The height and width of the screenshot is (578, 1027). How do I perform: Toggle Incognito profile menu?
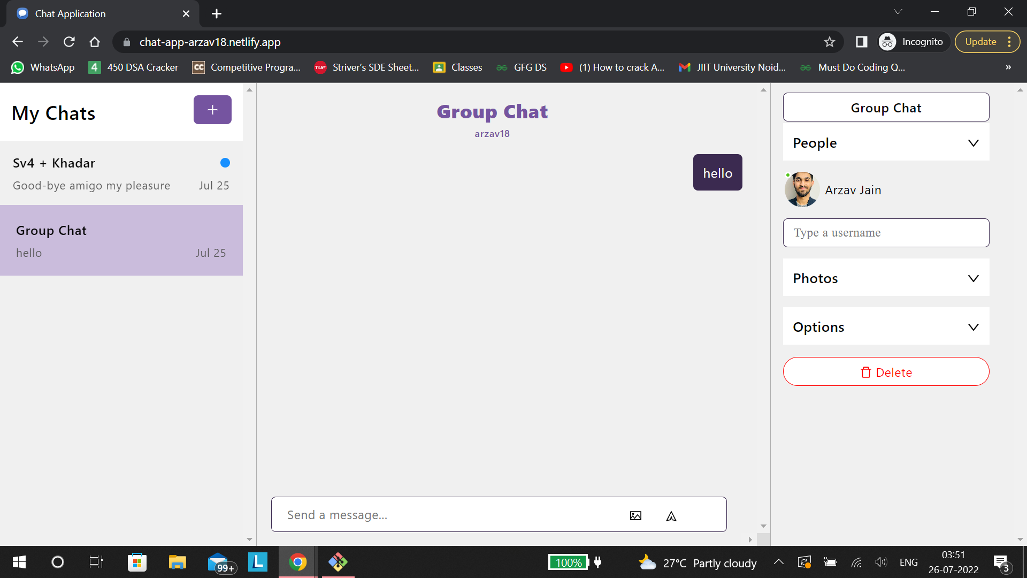[x=912, y=41]
